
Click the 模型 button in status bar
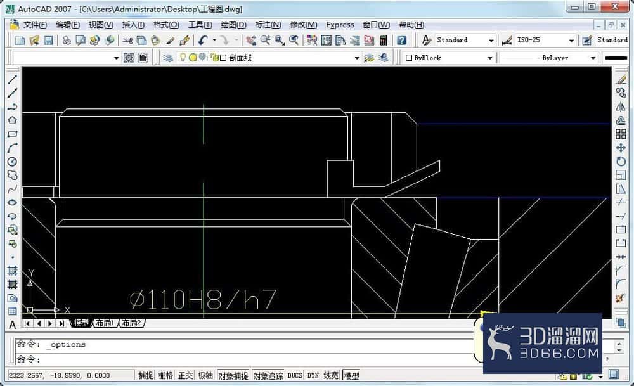[x=351, y=375]
